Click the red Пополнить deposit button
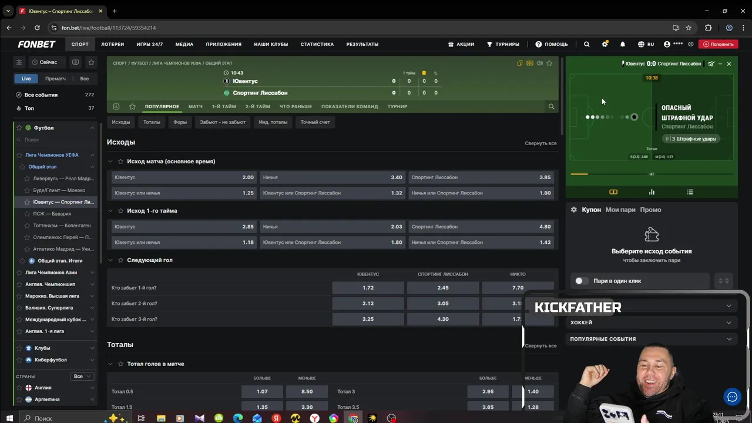The image size is (752, 423). [x=719, y=44]
